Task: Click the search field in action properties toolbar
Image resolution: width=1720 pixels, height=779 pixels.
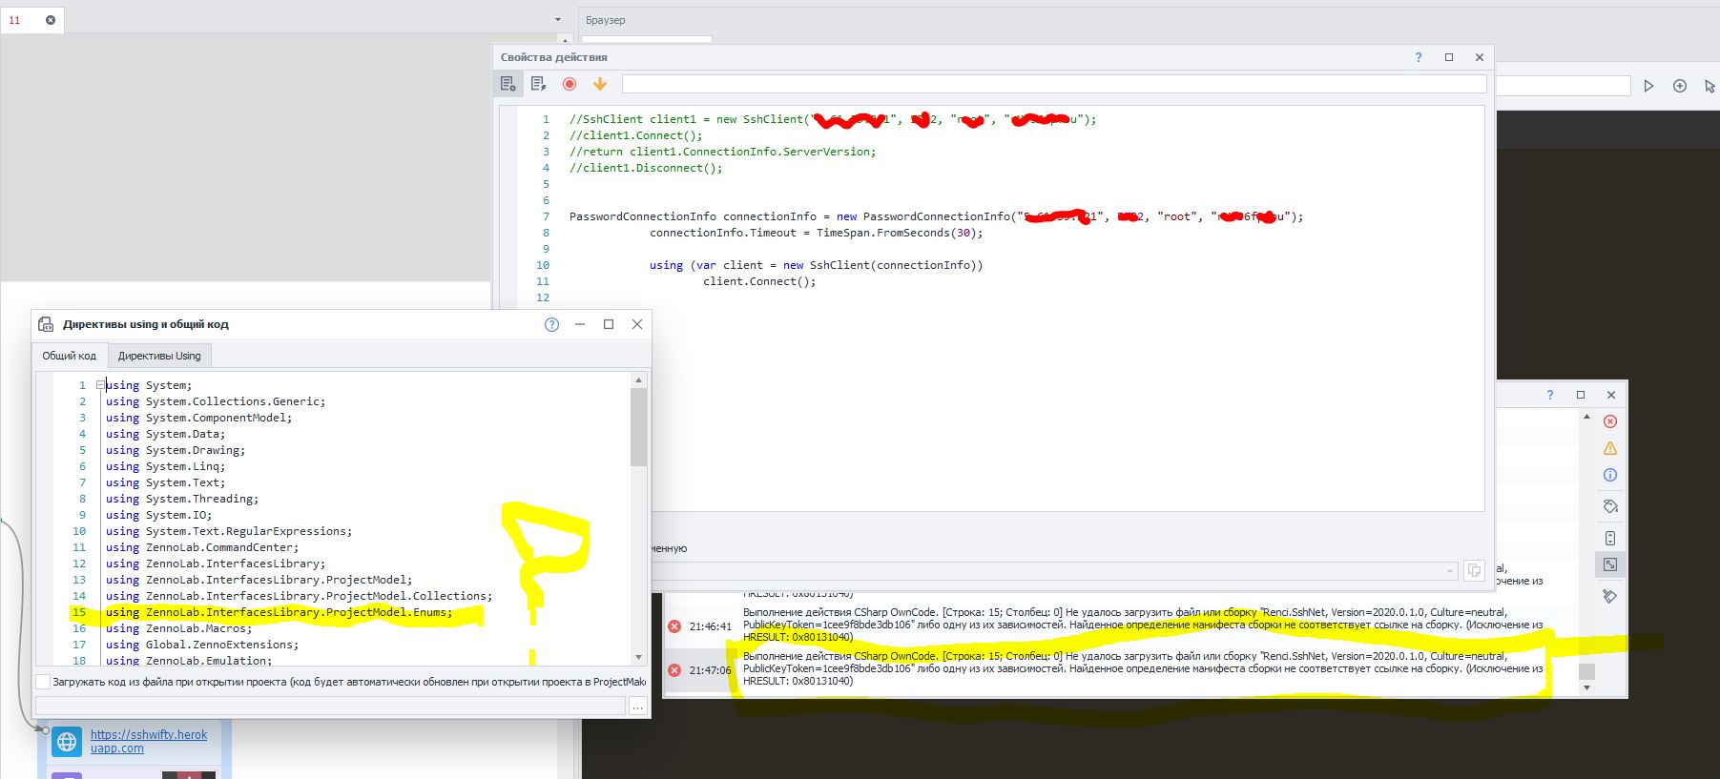Action: 1054,84
